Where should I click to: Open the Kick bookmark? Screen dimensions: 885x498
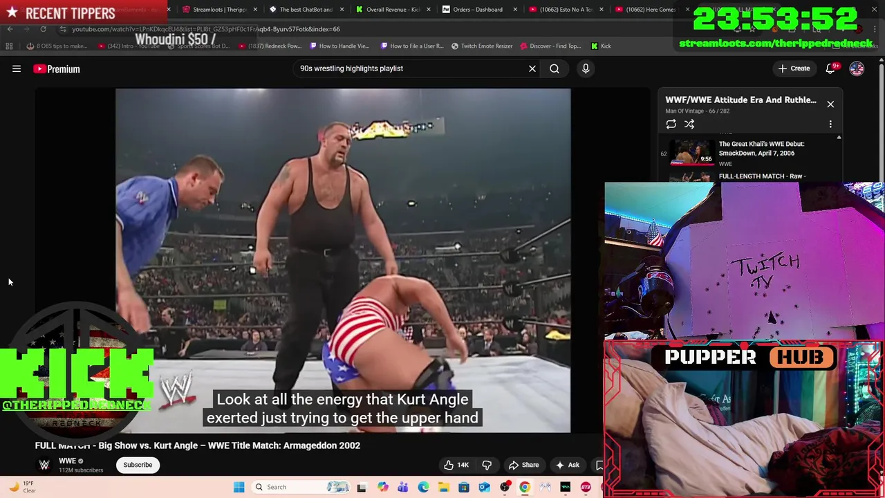(601, 46)
